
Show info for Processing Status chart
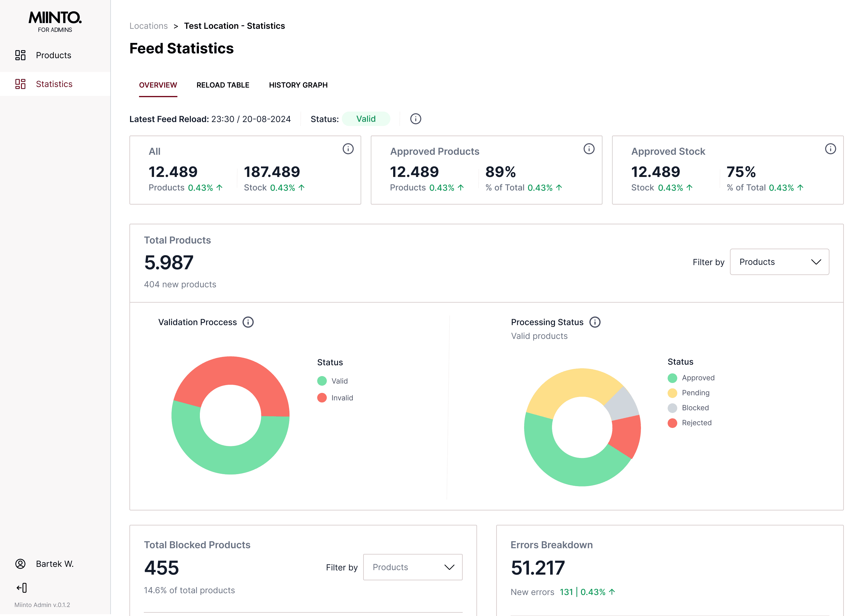tap(595, 322)
